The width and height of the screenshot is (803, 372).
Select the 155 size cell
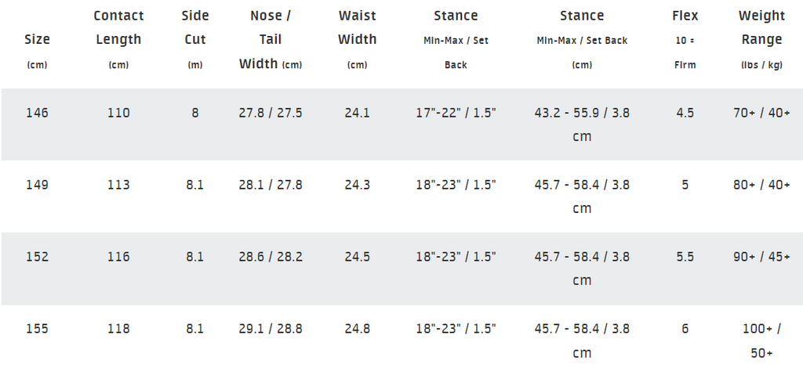point(37,328)
